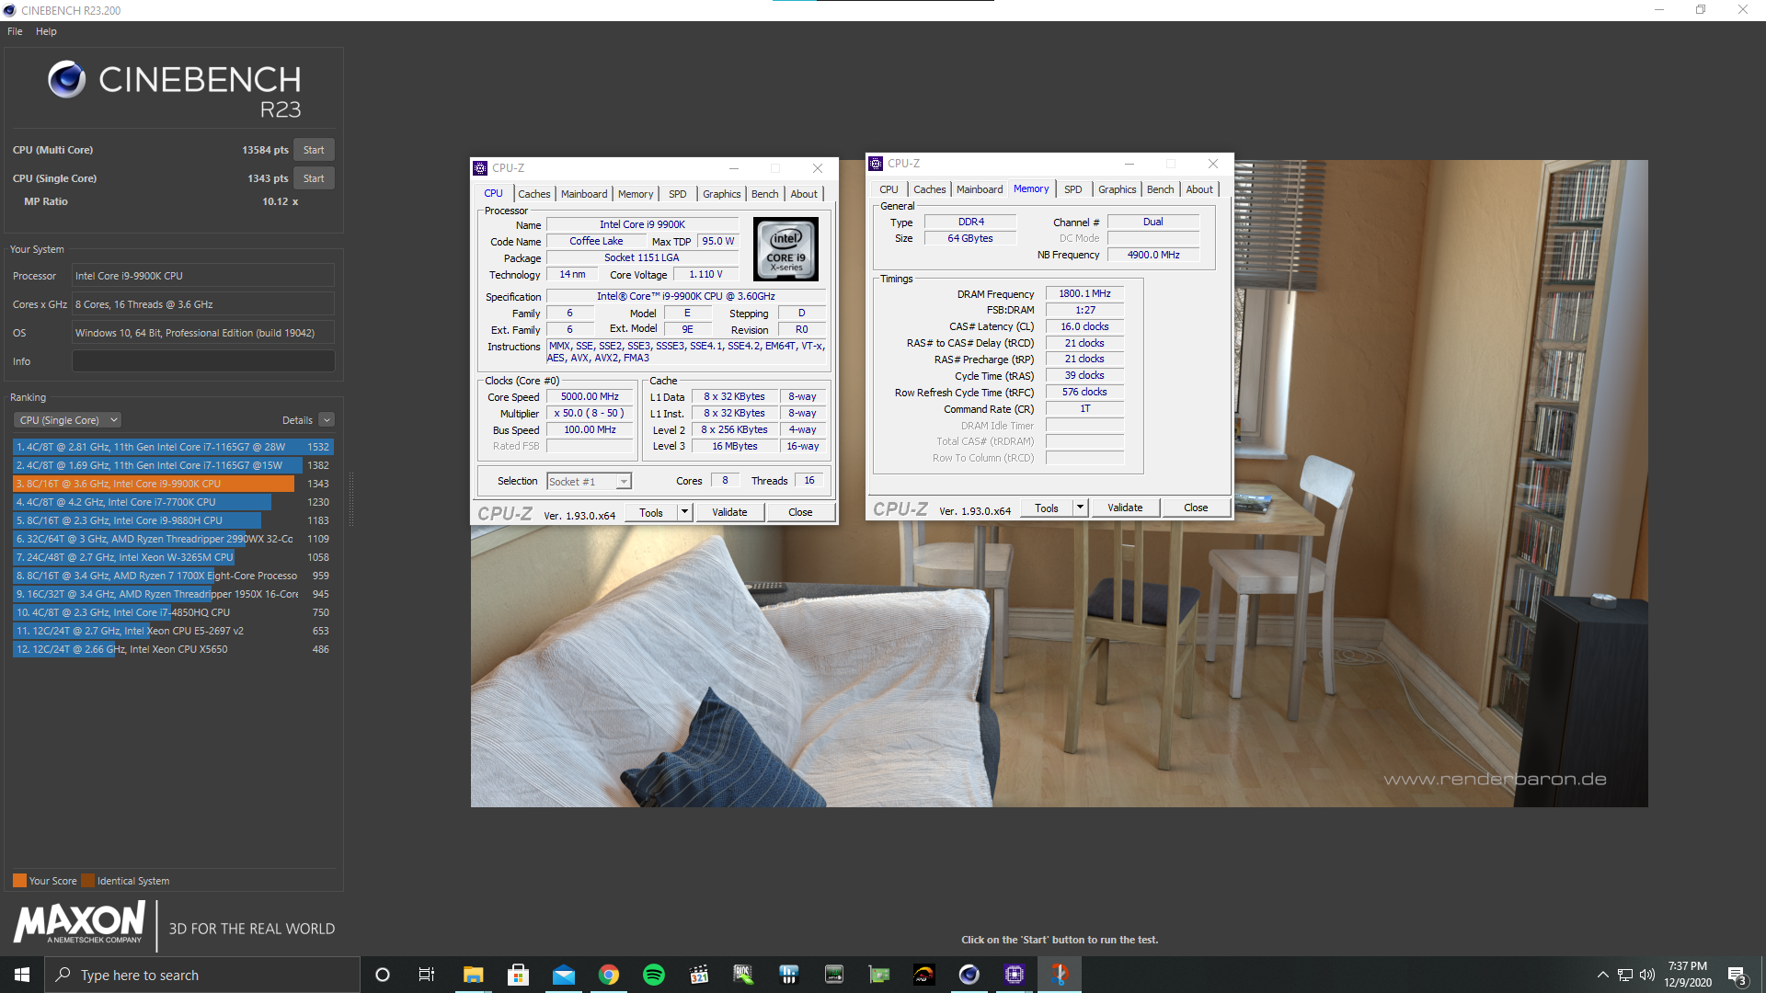This screenshot has width=1766, height=993.
Task: Start the CPU (Multi Core) benchmark
Action: tap(314, 150)
